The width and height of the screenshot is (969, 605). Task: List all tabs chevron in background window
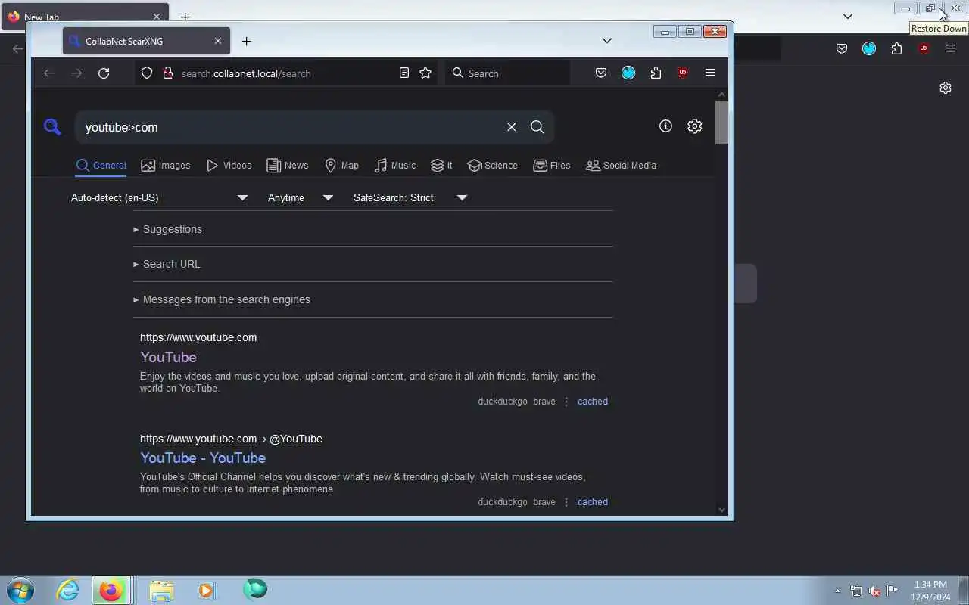(x=848, y=17)
